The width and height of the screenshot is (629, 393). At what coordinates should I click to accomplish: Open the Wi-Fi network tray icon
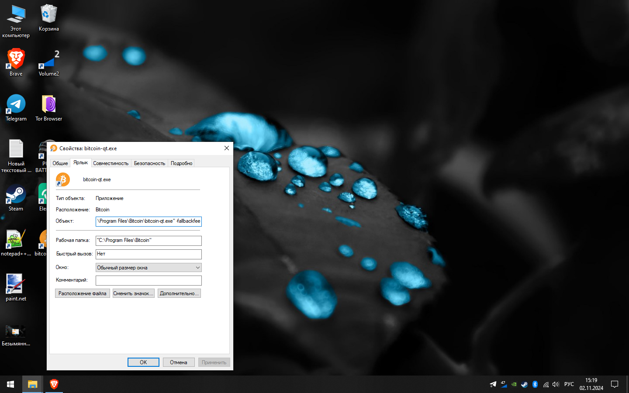[546, 384]
